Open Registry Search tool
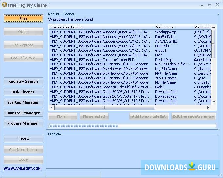Image resolution: width=223 pixels, height=178 pixels. click(x=23, y=81)
